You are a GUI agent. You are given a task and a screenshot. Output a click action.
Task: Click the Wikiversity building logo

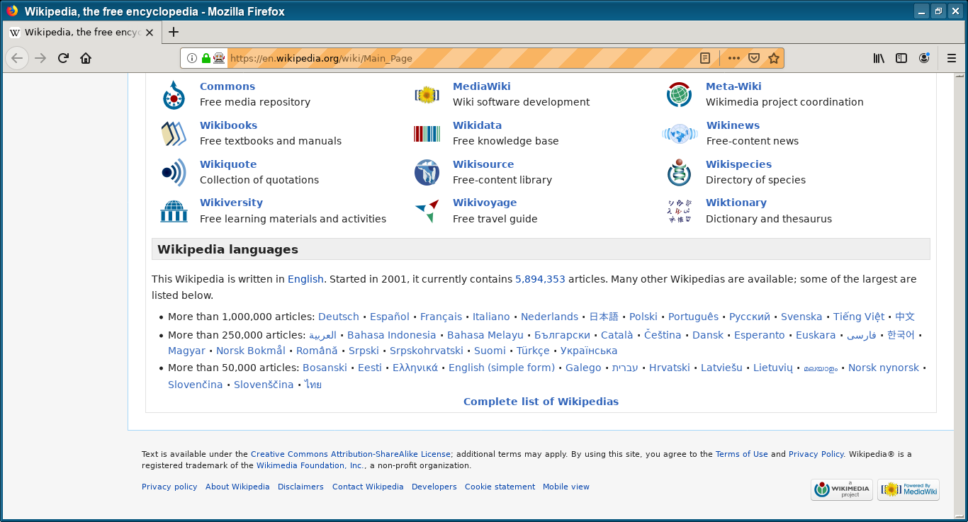174,210
